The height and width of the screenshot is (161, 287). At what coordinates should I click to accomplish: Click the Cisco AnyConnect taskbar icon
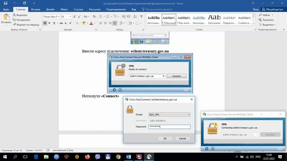149,157
